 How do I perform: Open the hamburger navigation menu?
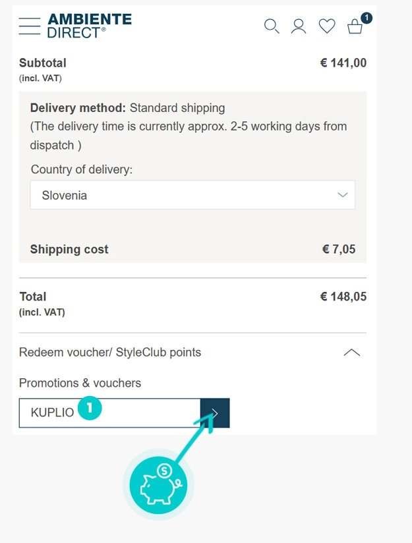pos(30,26)
